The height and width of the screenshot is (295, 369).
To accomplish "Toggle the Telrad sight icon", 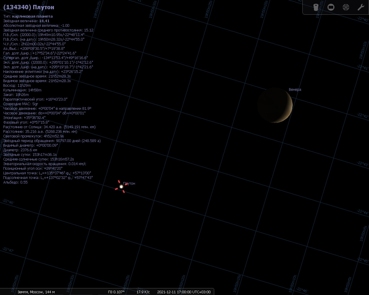I will (x=346, y=7).
